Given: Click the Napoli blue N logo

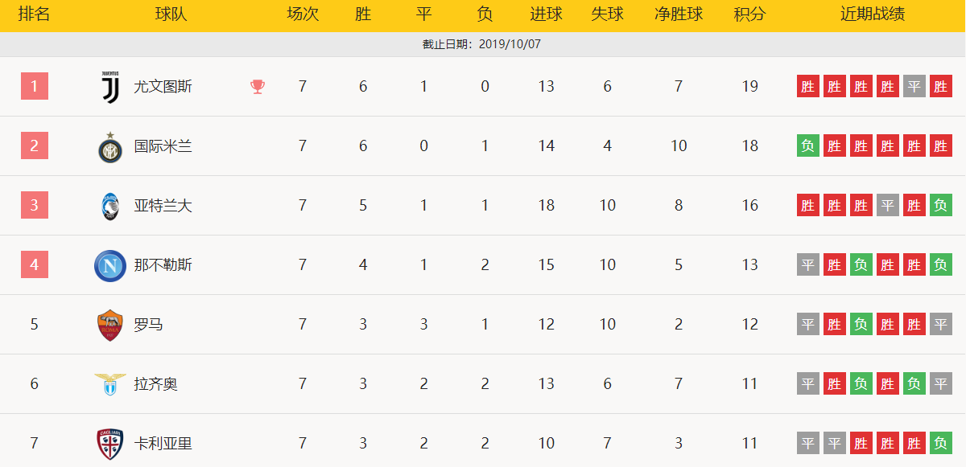Looking at the screenshot, I should (110, 265).
